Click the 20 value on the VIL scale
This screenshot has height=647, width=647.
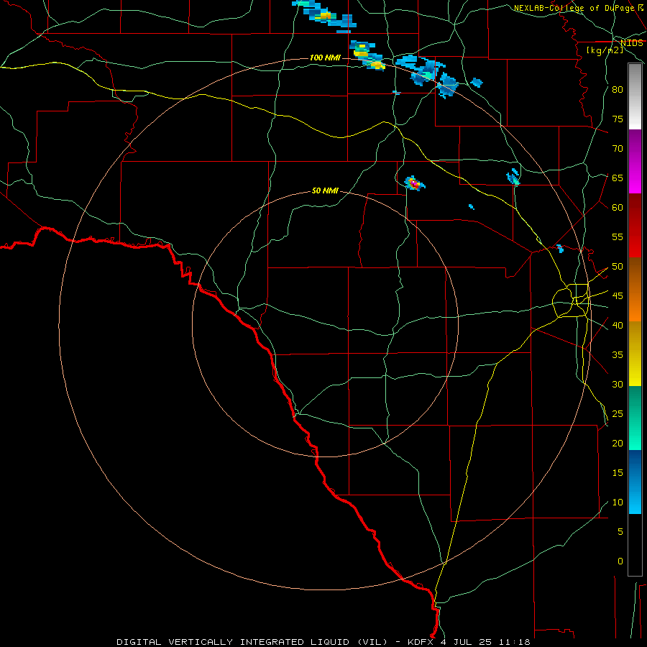(x=618, y=443)
